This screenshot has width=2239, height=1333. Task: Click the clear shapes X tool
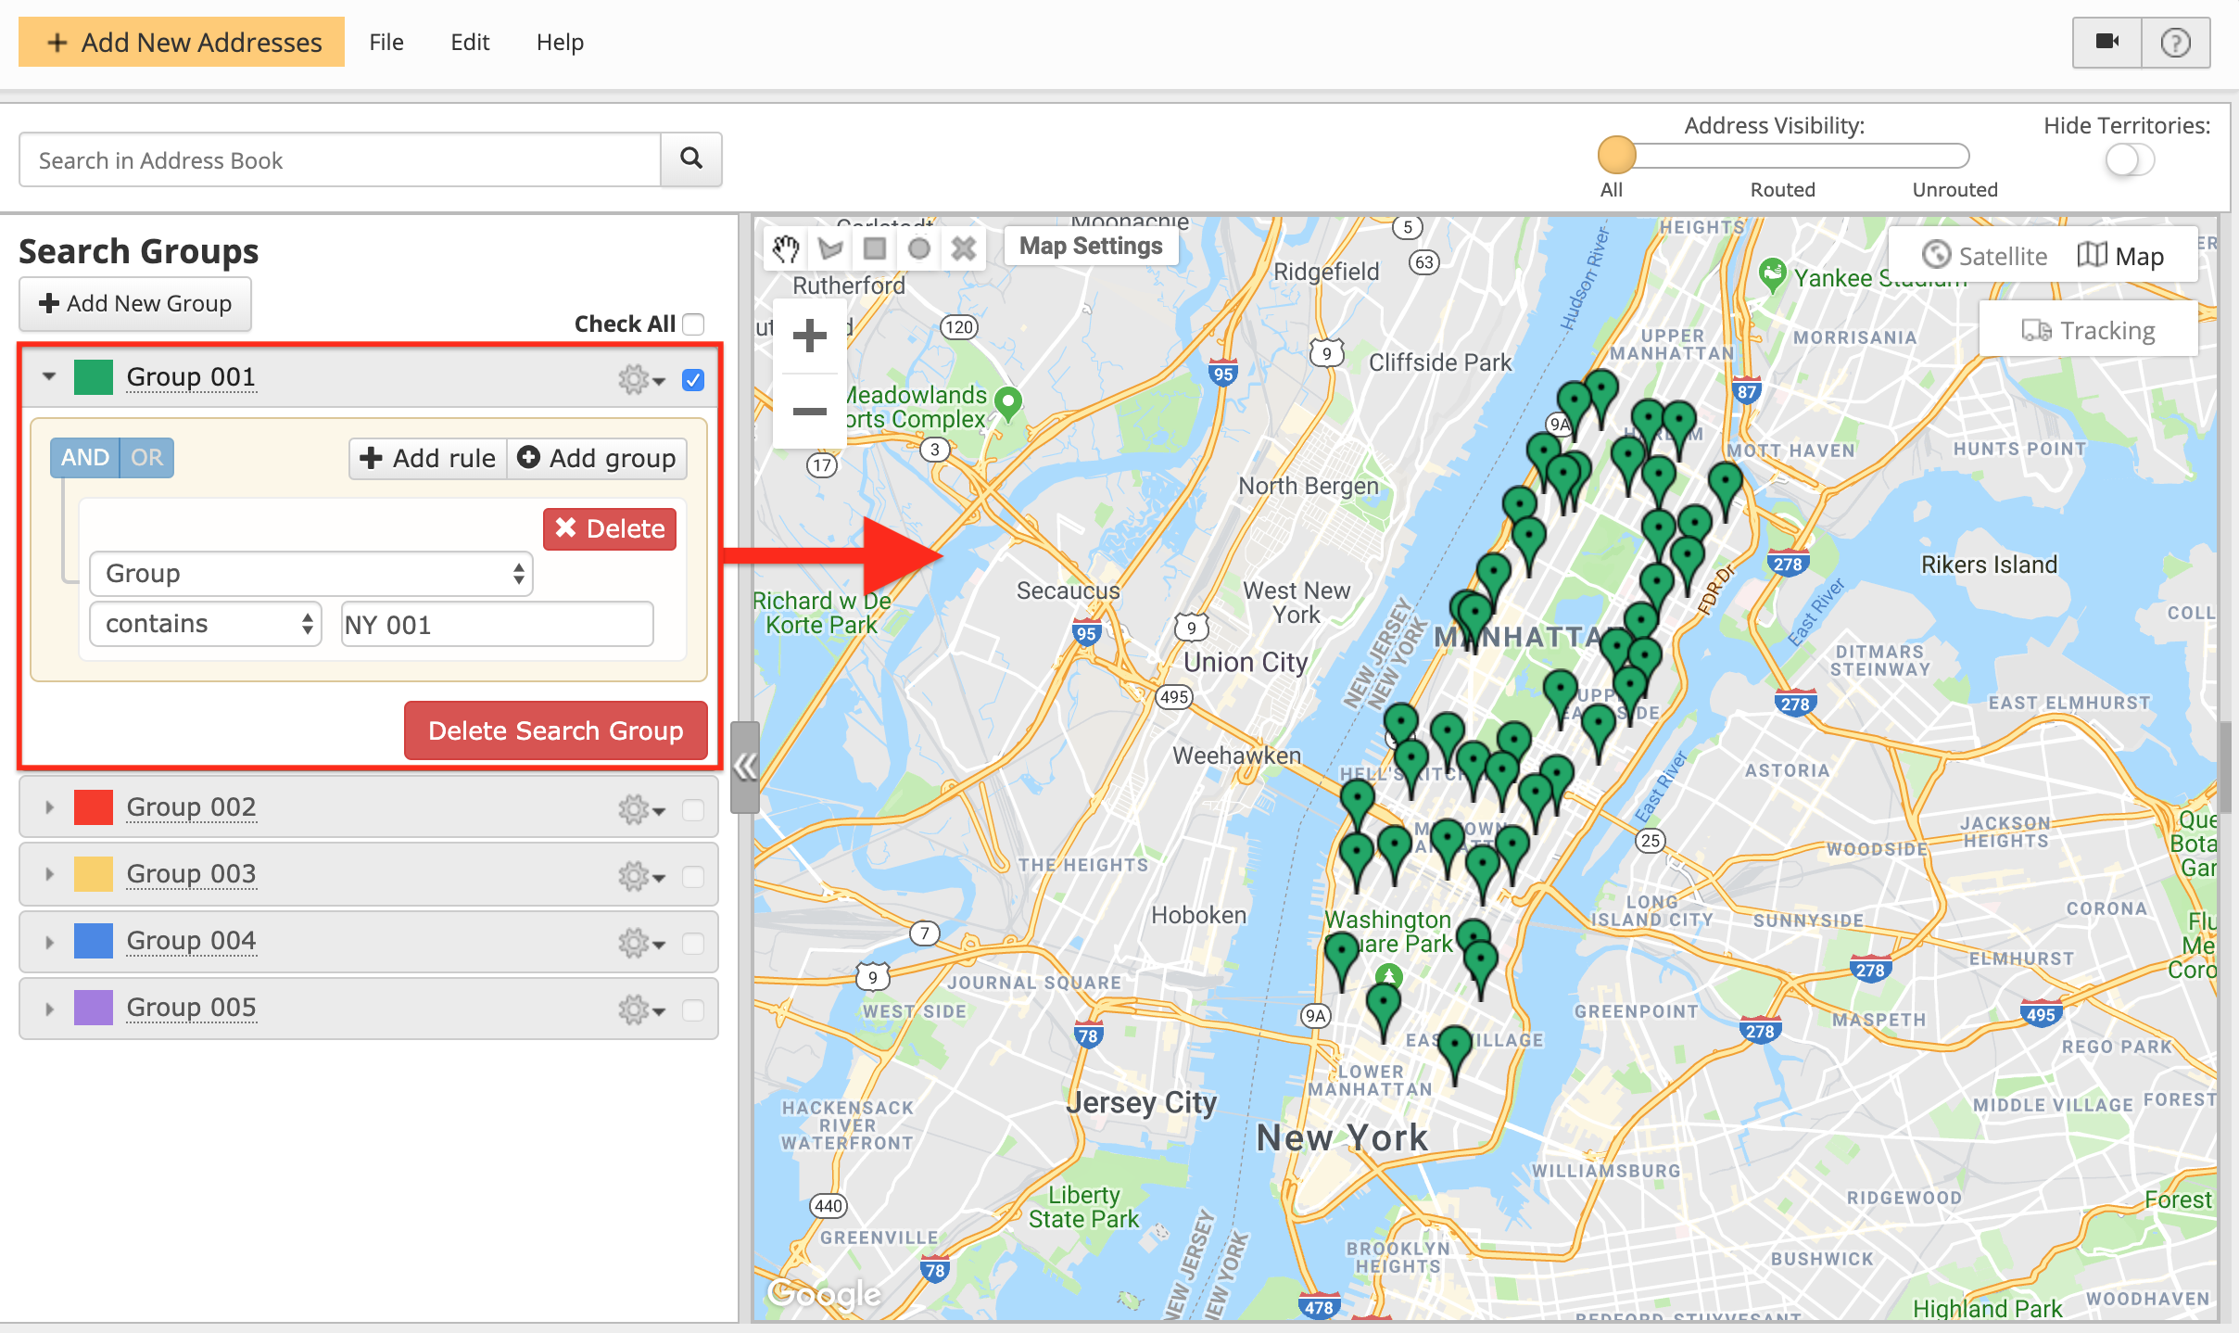point(964,248)
